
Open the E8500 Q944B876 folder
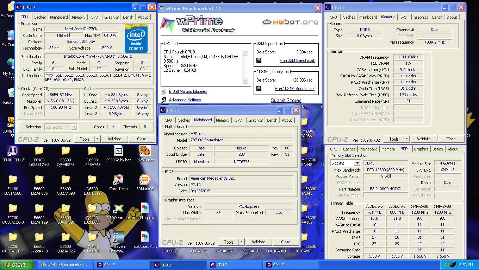point(66,151)
